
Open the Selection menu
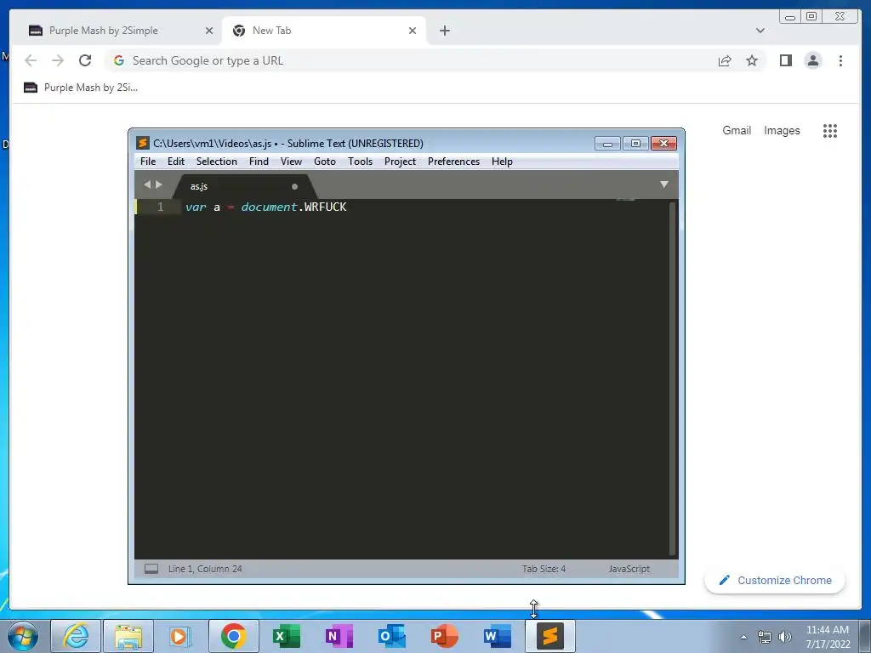pyautogui.click(x=217, y=162)
